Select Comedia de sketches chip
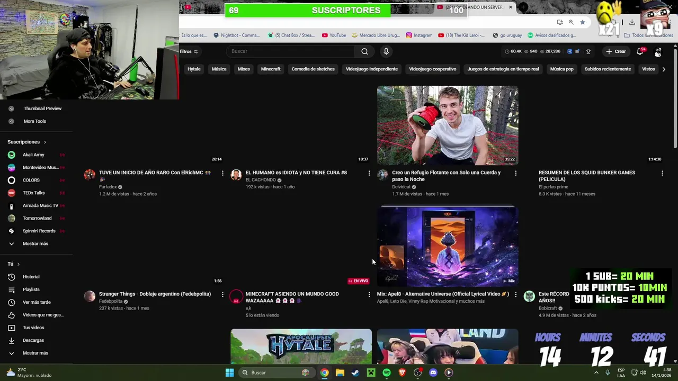 (x=313, y=69)
